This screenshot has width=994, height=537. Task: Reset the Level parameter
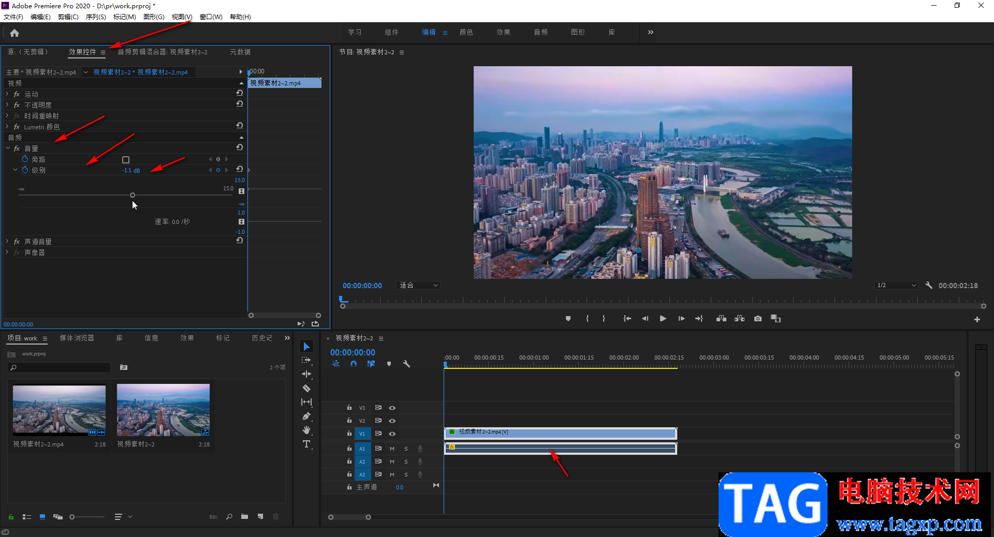239,169
